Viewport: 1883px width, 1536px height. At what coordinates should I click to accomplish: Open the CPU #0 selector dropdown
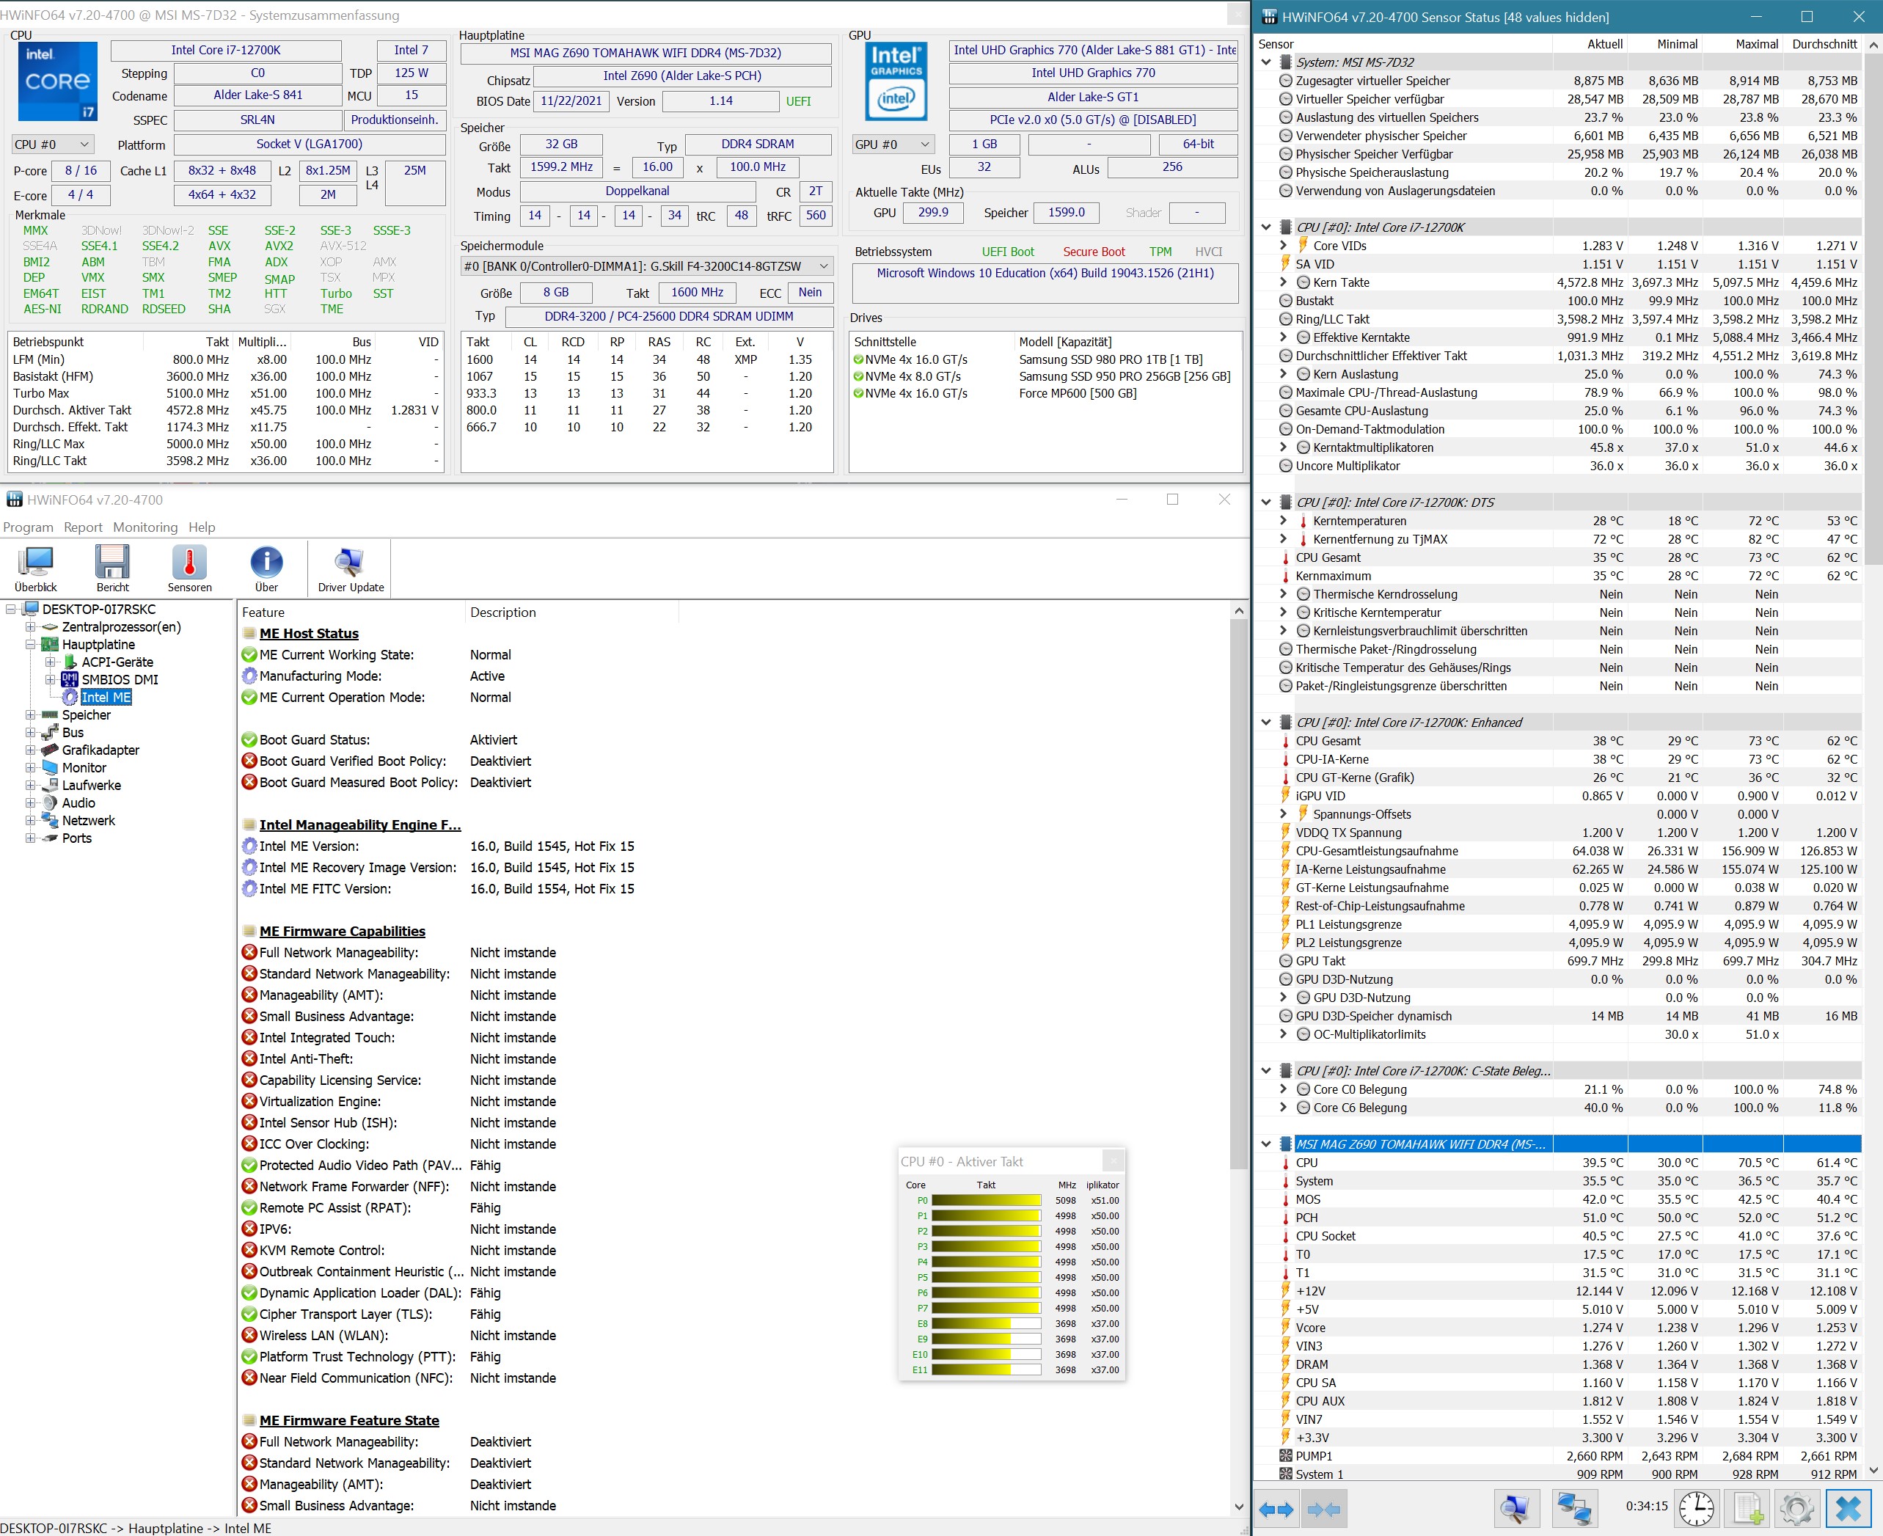click(x=51, y=145)
